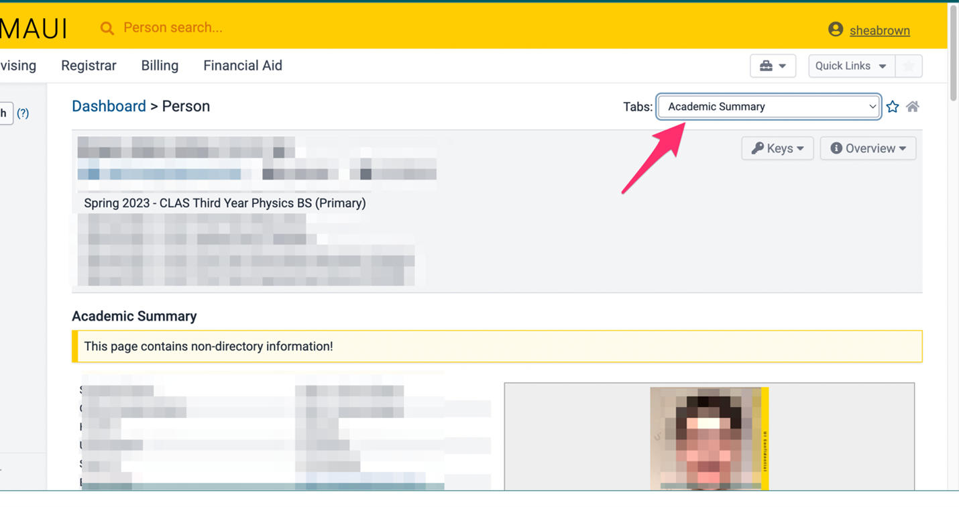
Task: Click the star beside Quick Links
Action: point(909,66)
